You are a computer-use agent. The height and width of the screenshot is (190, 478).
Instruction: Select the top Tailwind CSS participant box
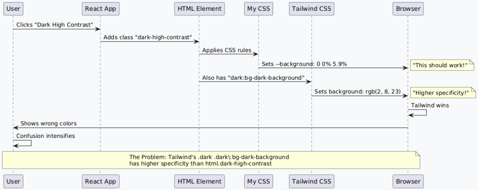[x=311, y=8]
